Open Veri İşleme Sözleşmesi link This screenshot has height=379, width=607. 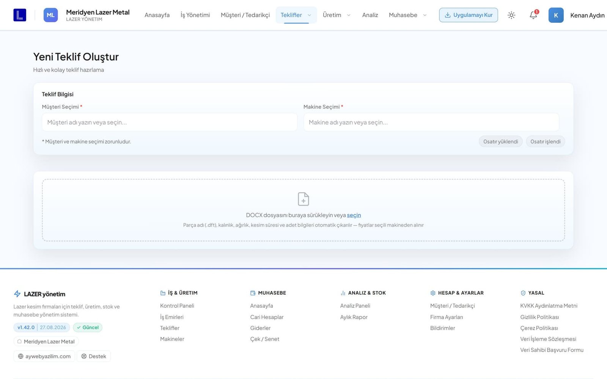548,339
